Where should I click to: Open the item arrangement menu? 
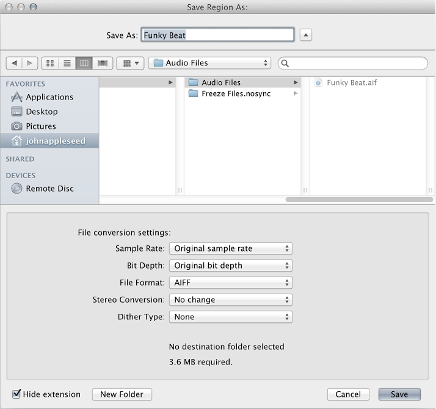click(x=130, y=63)
